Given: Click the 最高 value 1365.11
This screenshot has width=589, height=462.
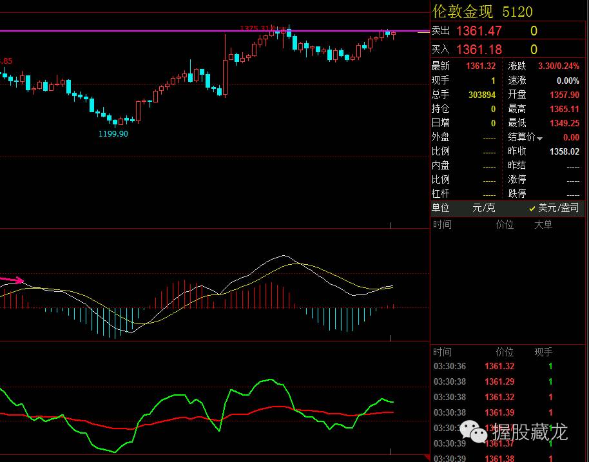Looking at the screenshot, I should 564,109.
